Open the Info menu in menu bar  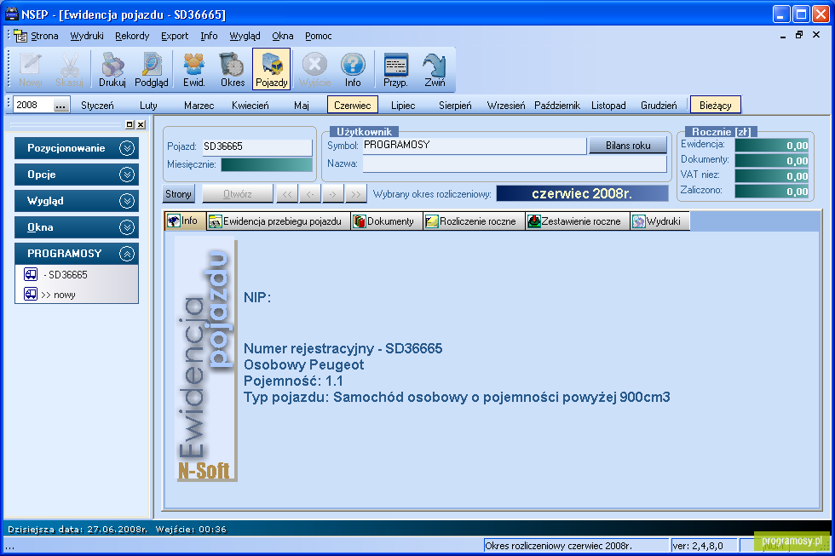coord(209,36)
